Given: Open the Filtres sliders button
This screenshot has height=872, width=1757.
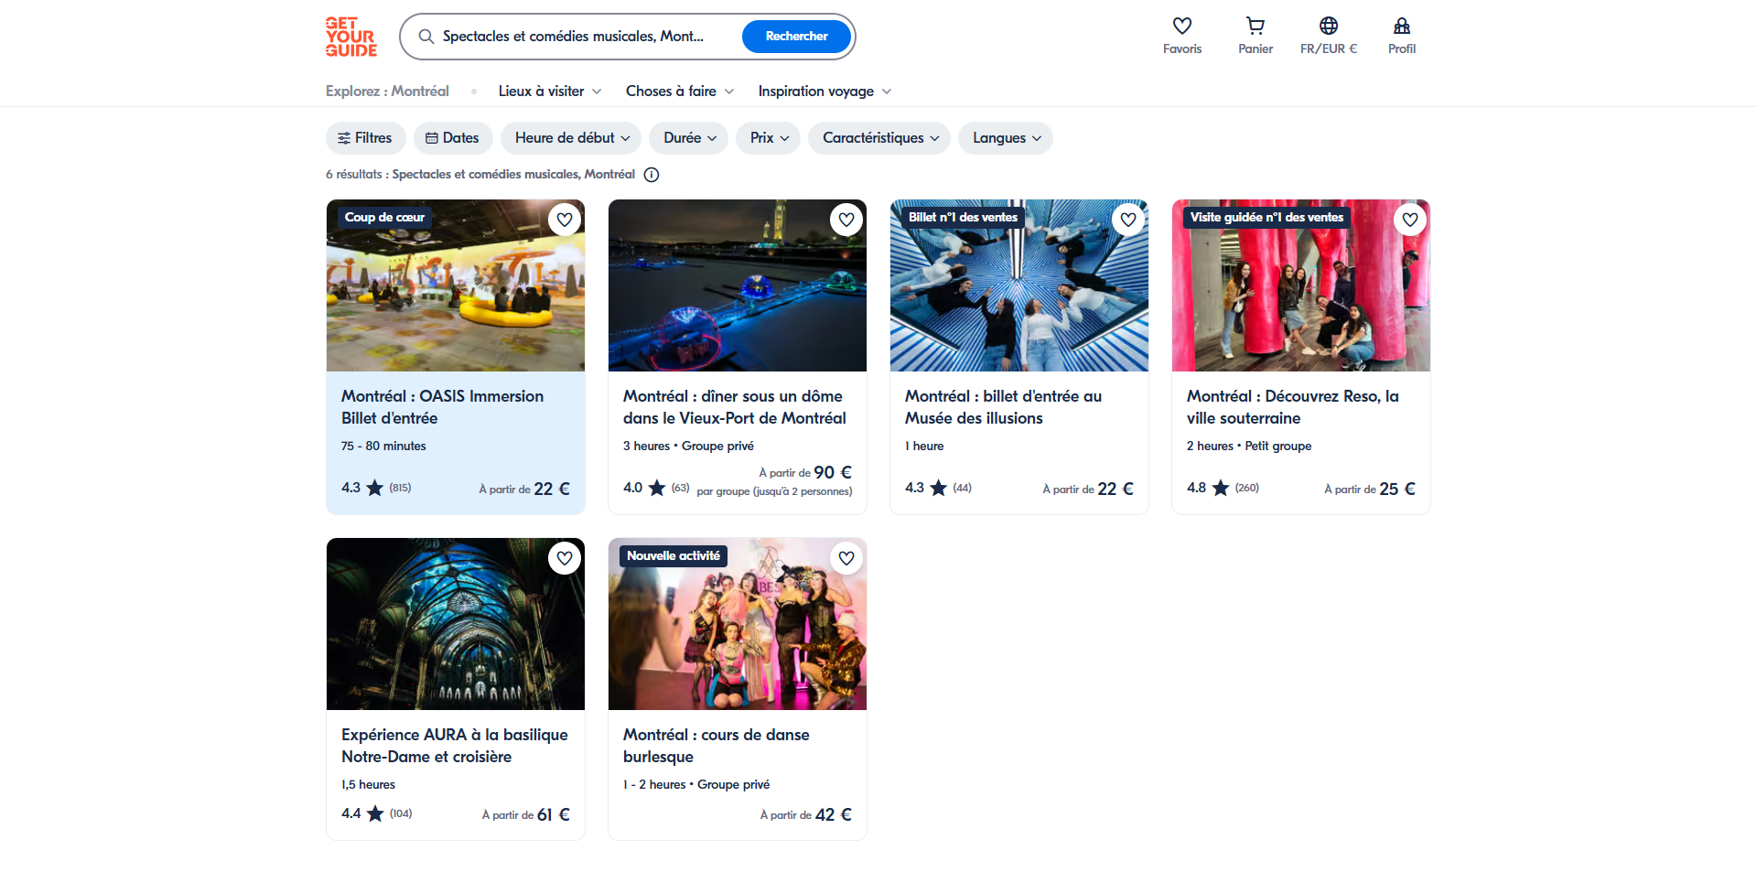Looking at the screenshot, I should [366, 138].
